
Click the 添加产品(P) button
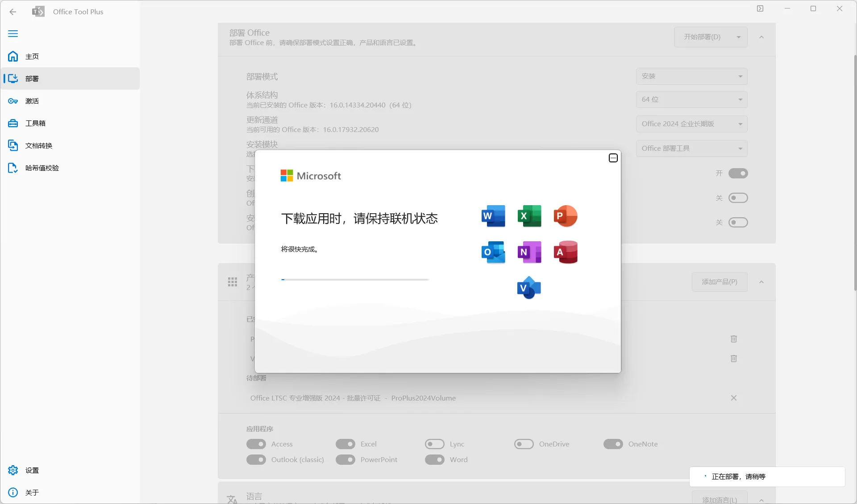pyautogui.click(x=719, y=282)
